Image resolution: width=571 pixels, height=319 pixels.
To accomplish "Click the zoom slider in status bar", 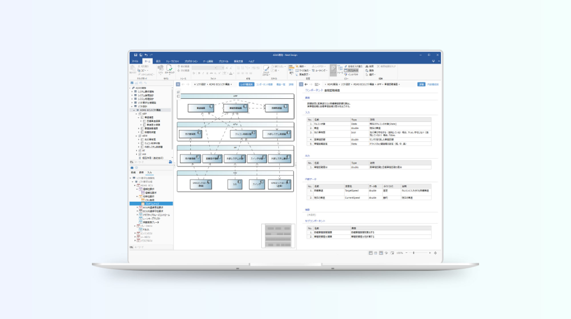I will 413,253.
